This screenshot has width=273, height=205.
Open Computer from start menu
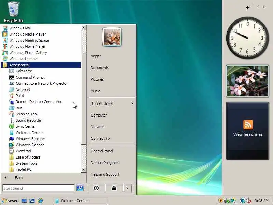(99, 115)
